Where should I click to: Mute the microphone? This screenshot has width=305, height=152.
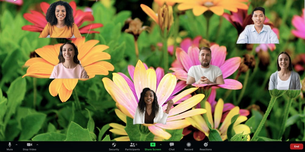(x=10, y=145)
